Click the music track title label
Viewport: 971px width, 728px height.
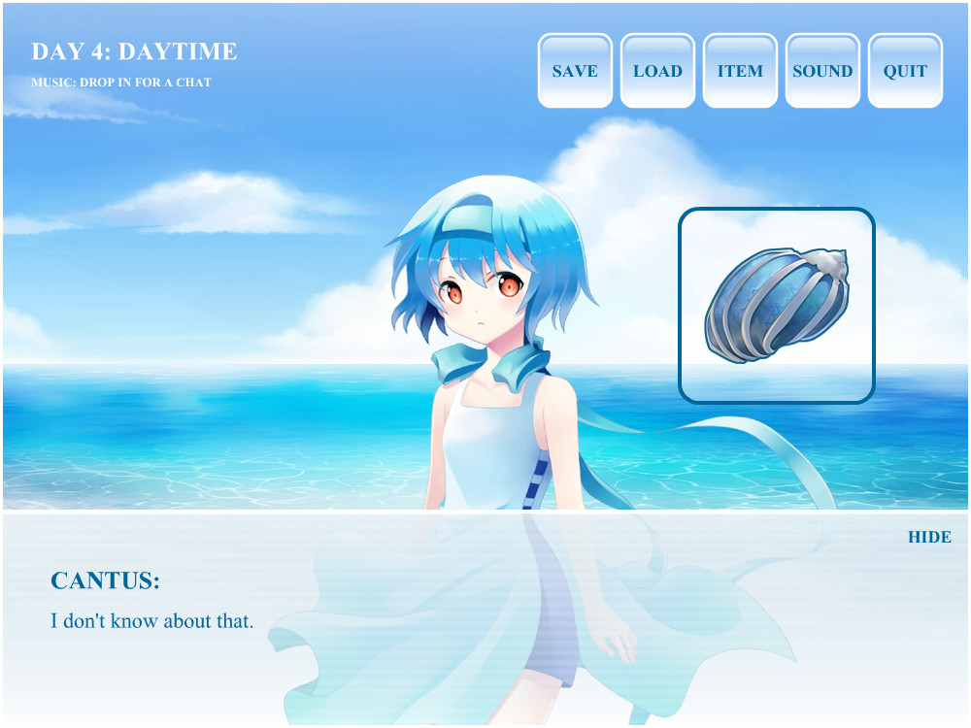click(121, 83)
